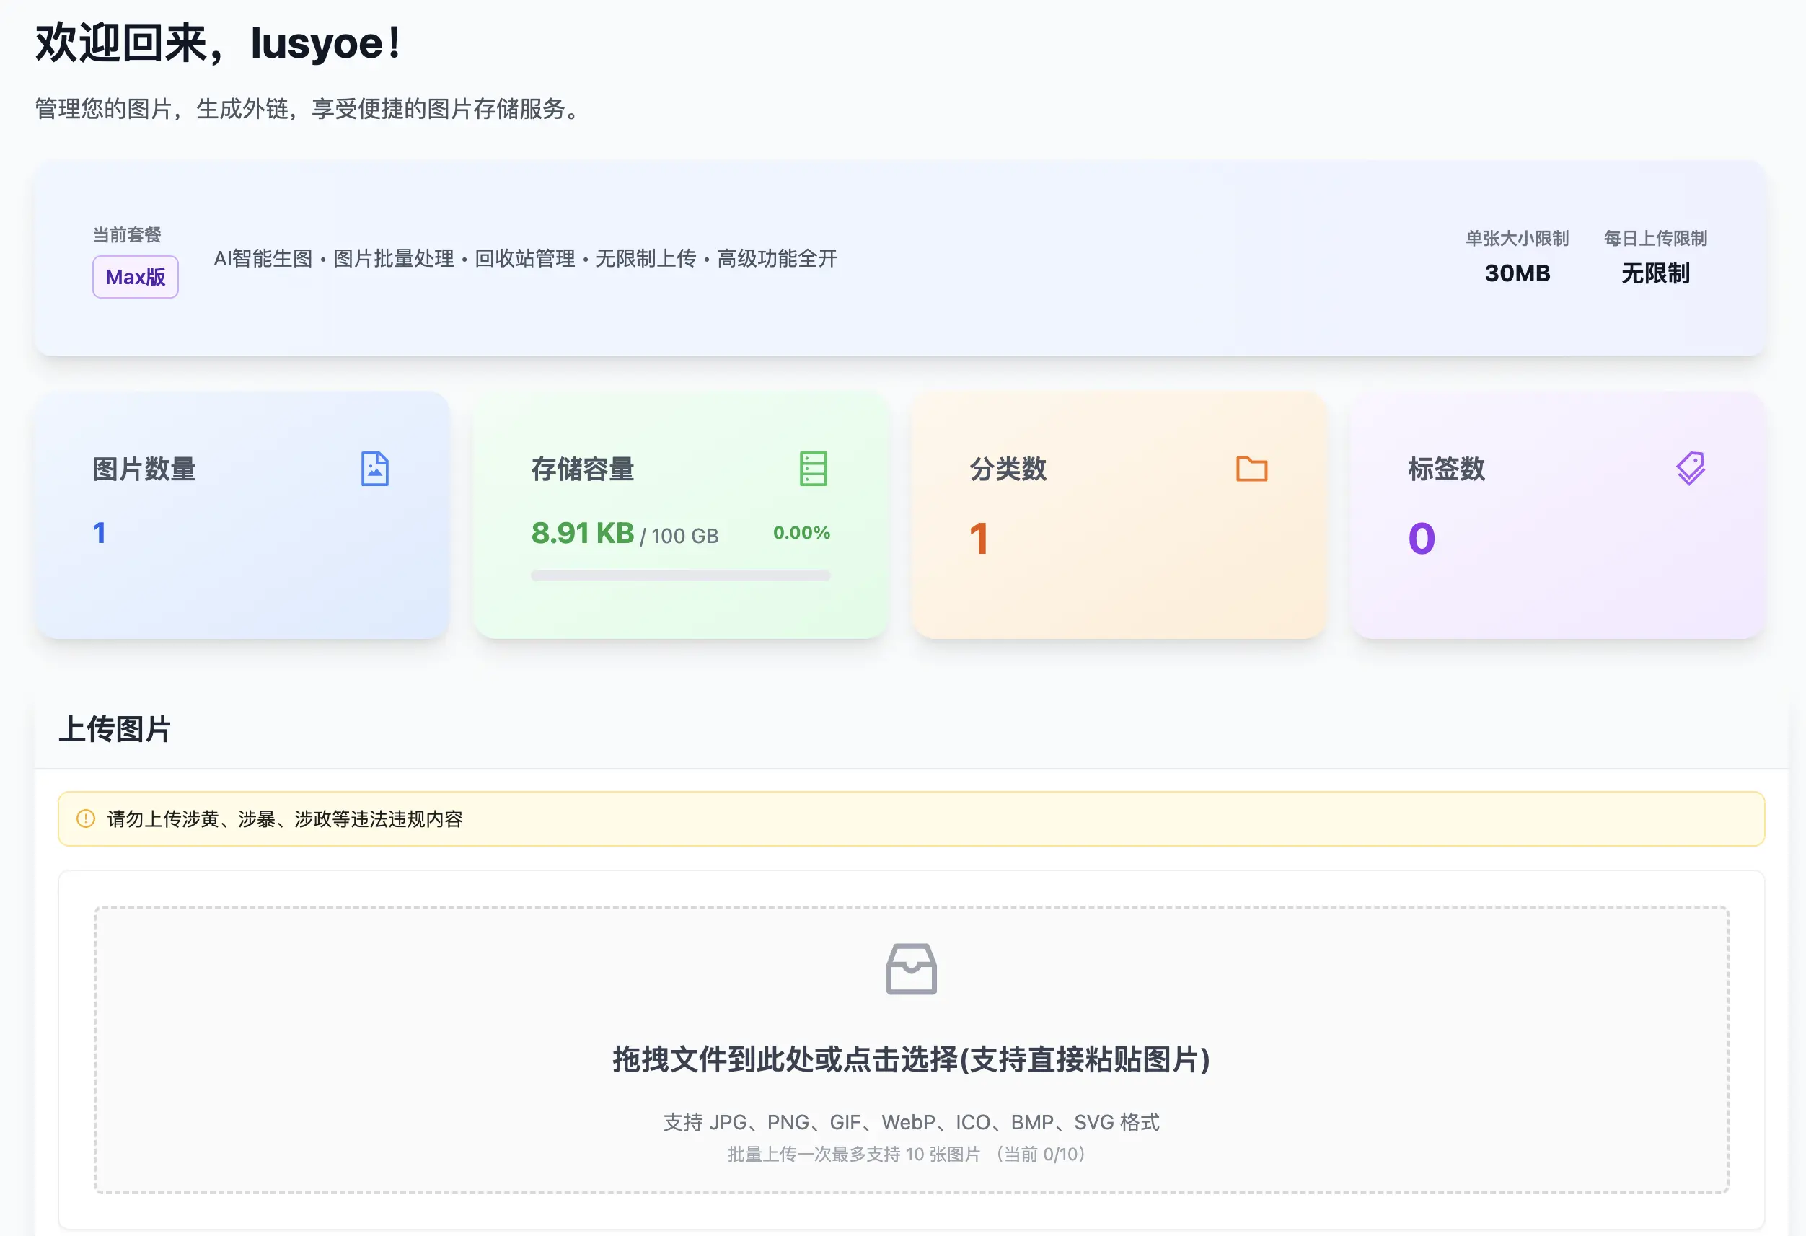This screenshot has height=1236, width=1806.
Task: Click the 无限制 daily upload limit value
Action: click(1655, 273)
